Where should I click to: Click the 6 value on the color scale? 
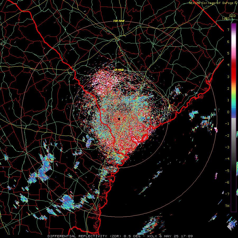228,42
